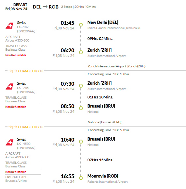Click the second CHANGE FLIGHT label at Brussels
The height and width of the screenshot is (189, 186).
coord(30,127)
